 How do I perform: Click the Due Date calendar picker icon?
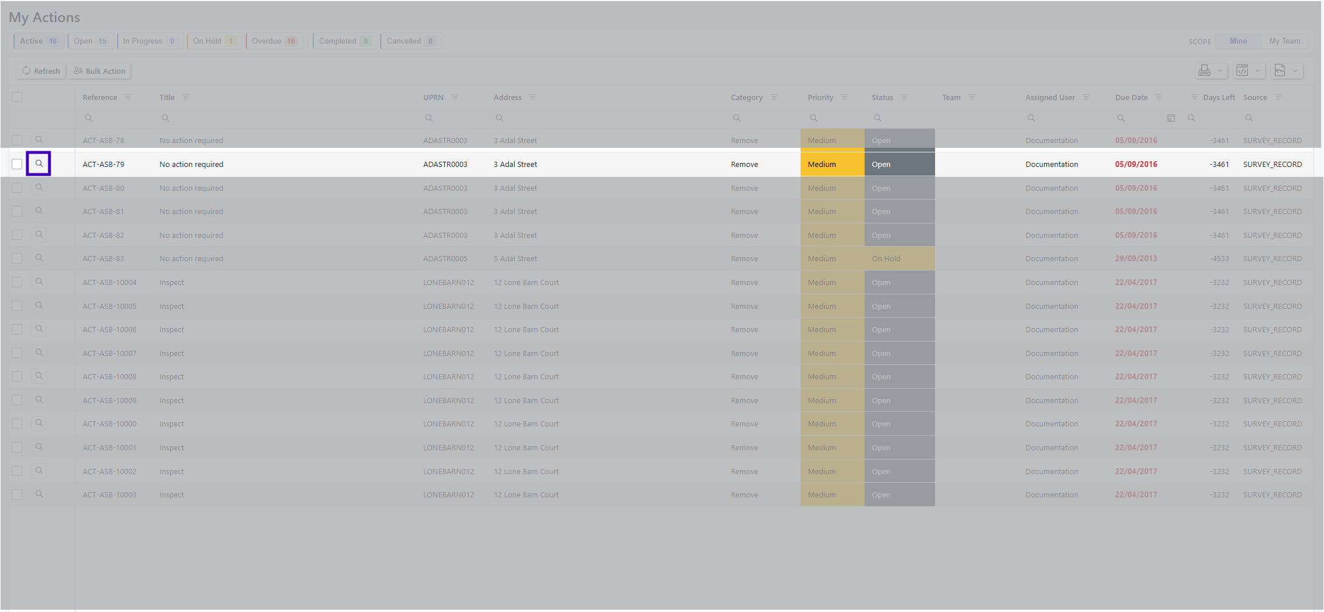[x=1171, y=118]
